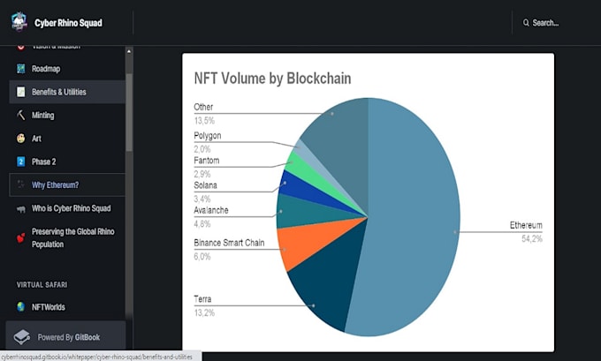Click the GitBook logo icon

pyautogui.click(x=22, y=337)
